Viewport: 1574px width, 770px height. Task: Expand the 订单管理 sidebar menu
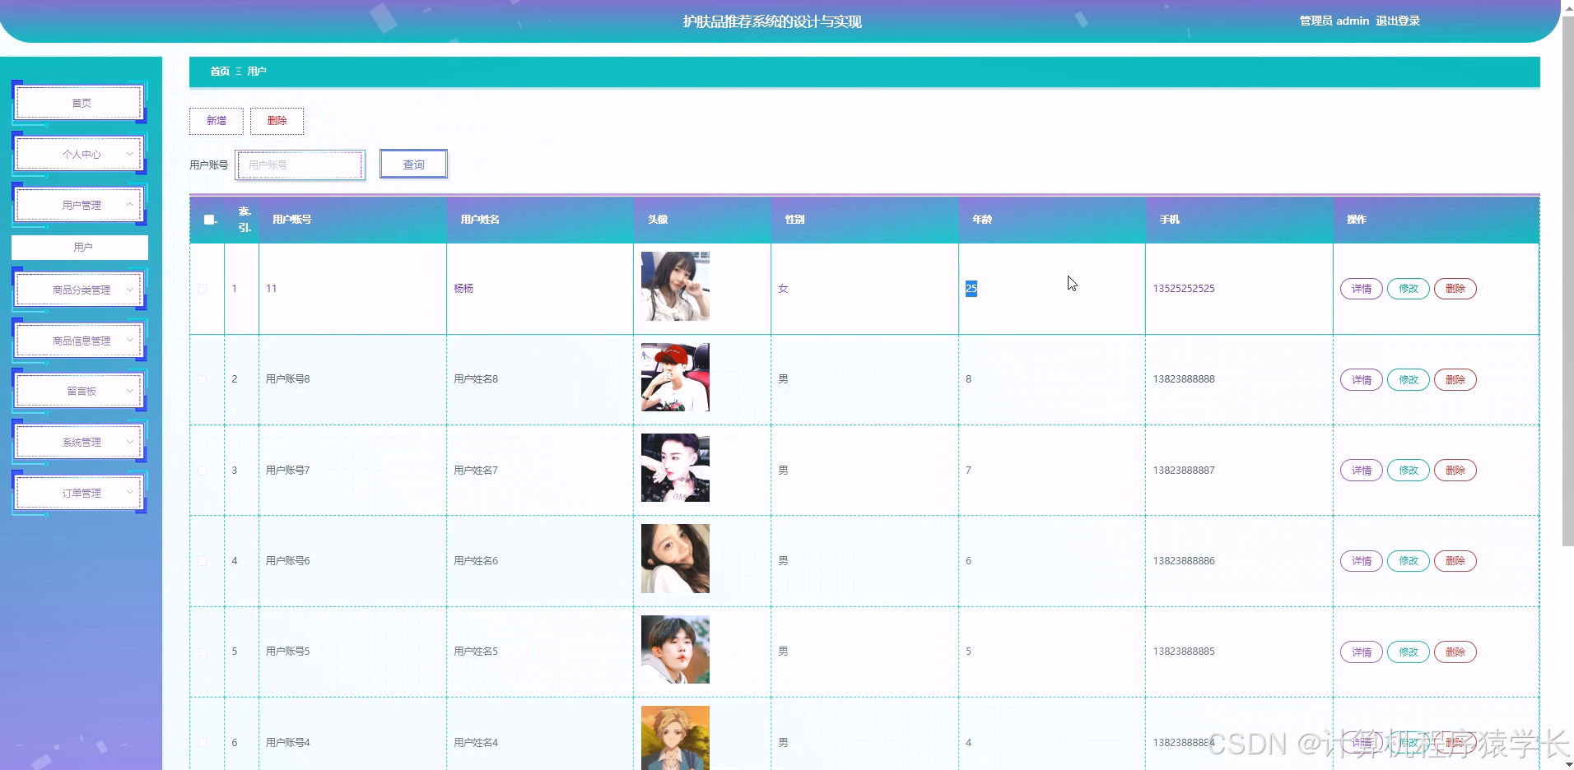[80, 493]
